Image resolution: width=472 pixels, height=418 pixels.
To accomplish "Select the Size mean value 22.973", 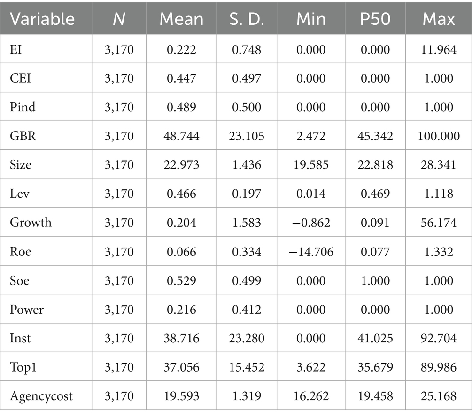I will tap(181, 165).
